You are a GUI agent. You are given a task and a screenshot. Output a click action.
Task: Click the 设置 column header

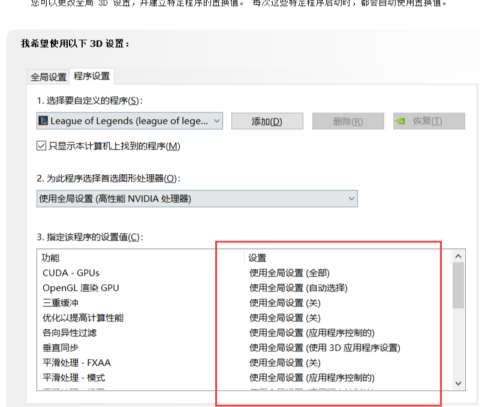348,258
